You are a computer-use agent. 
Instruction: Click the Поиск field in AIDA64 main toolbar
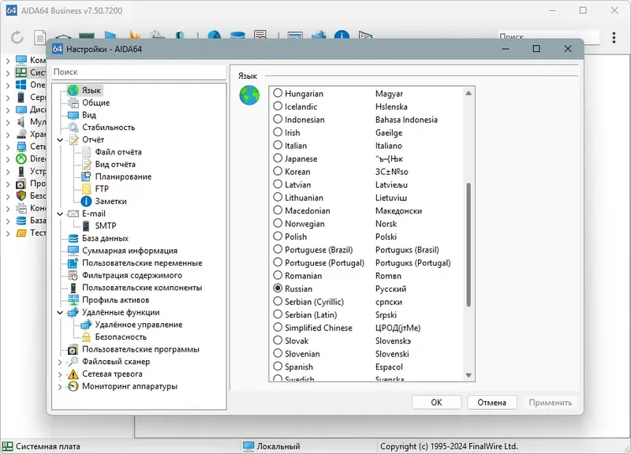pos(548,37)
